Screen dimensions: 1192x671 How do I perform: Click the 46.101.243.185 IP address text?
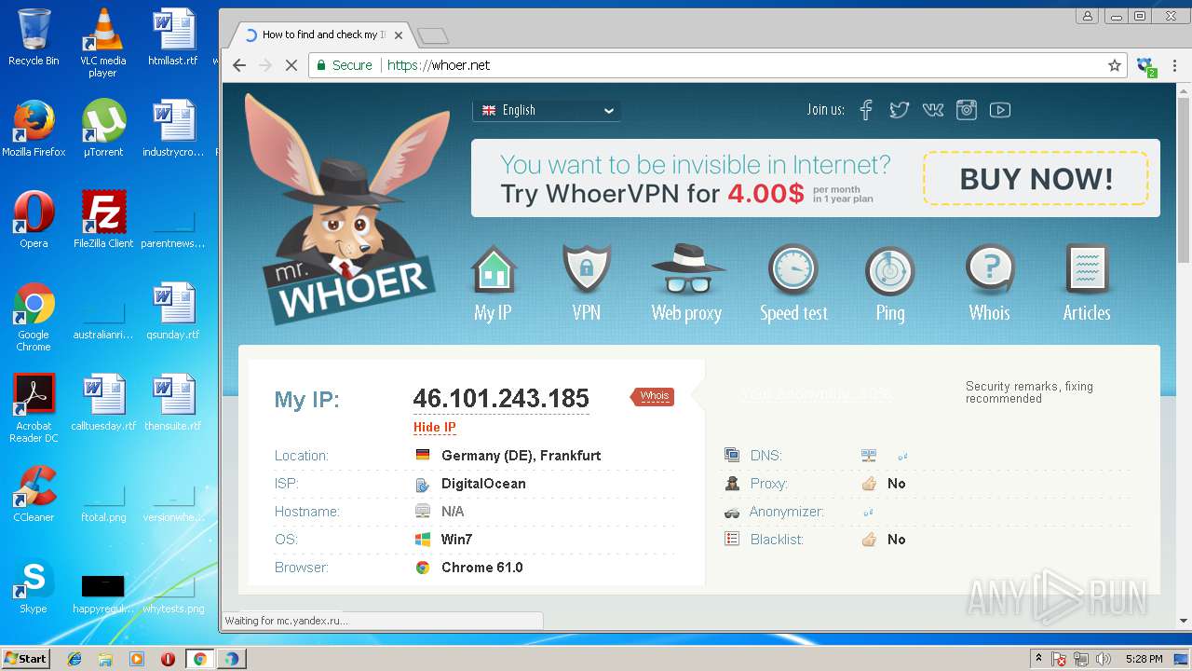[x=501, y=399]
